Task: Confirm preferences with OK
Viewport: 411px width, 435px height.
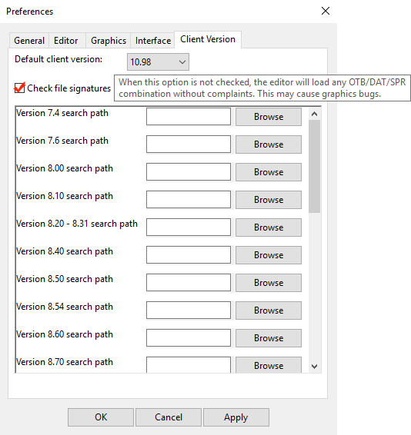Action: [101, 417]
